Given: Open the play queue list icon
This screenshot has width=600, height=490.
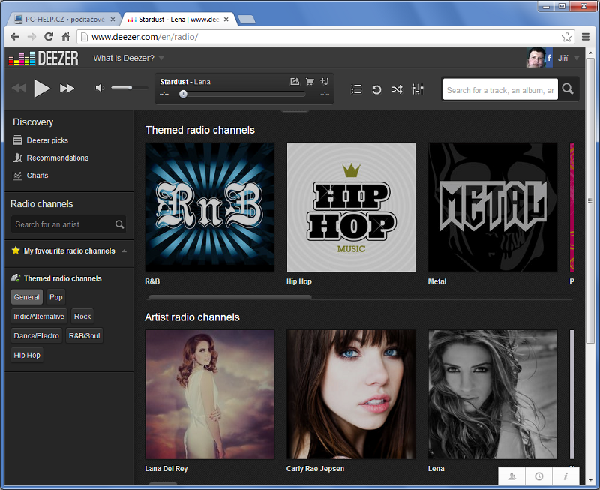Looking at the screenshot, I should pos(356,89).
